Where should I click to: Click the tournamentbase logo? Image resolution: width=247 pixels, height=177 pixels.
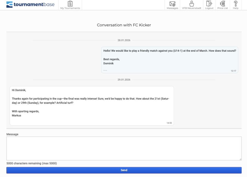coord(30,4)
